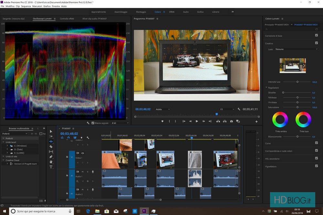This screenshot has height=215, width=323.
Task: Open 1/2 playback resolution dropdown
Action: pyautogui.click(x=227, y=109)
